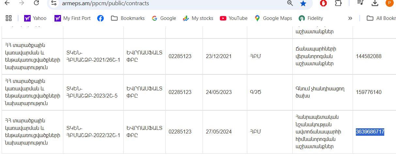This screenshot has height=156, width=396.
Task: Open the Extensions puzzle icon
Action: [x=338, y=3]
